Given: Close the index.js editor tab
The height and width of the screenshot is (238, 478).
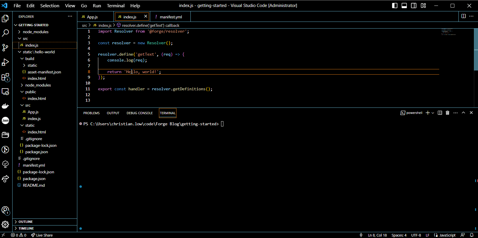Looking at the screenshot, I should 146,16.
